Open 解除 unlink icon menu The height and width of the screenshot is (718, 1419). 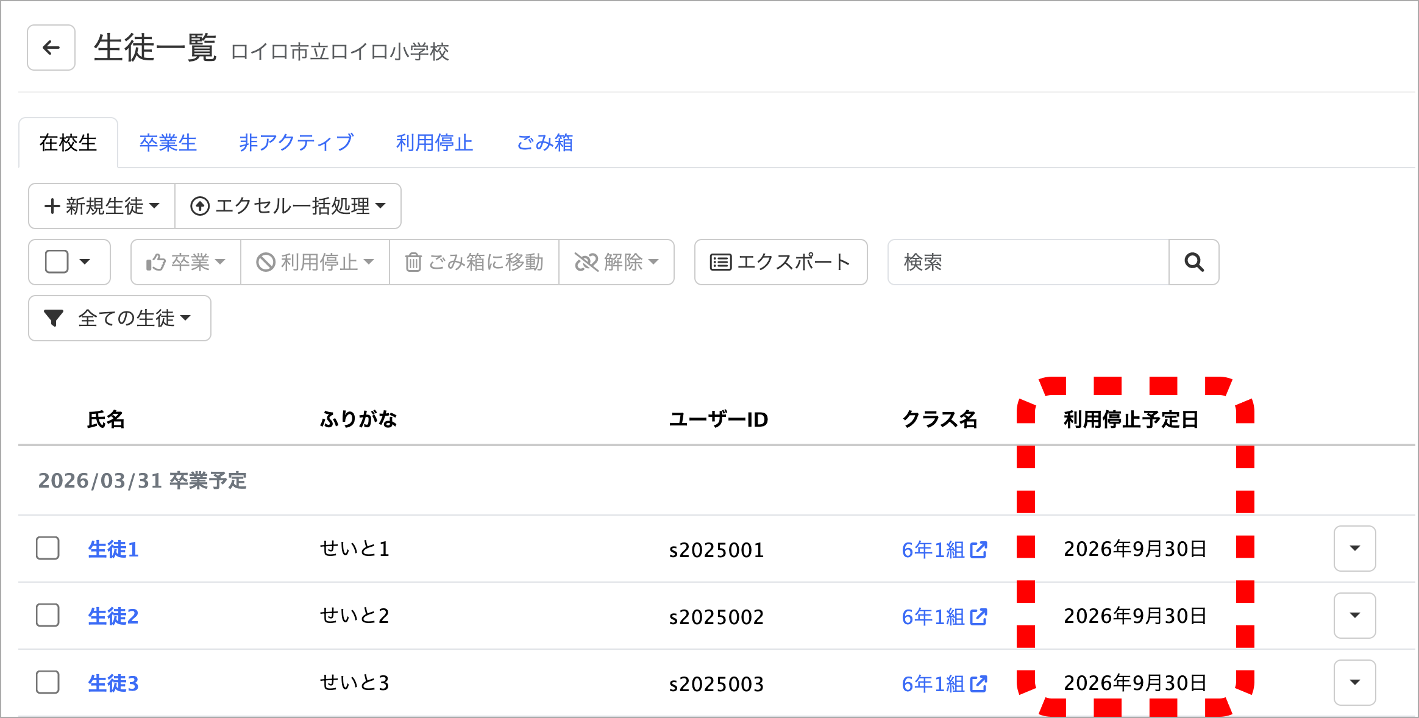click(616, 262)
